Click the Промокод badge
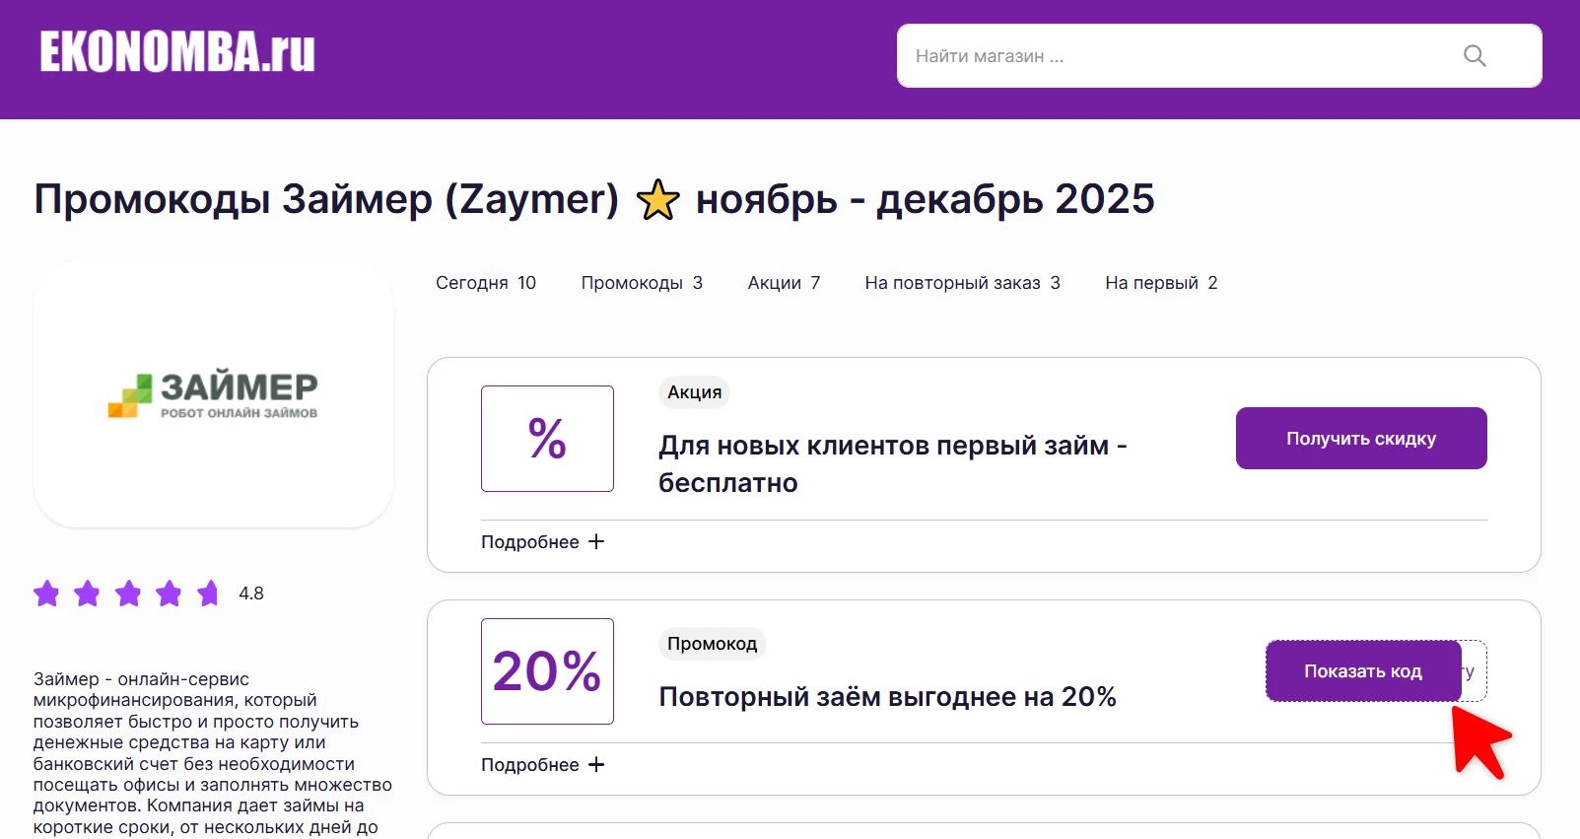The width and height of the screenshot is (1580, 839). point(712,644)
